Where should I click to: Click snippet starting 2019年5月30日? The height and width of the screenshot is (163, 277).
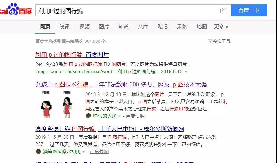click(x=127, y=141)
